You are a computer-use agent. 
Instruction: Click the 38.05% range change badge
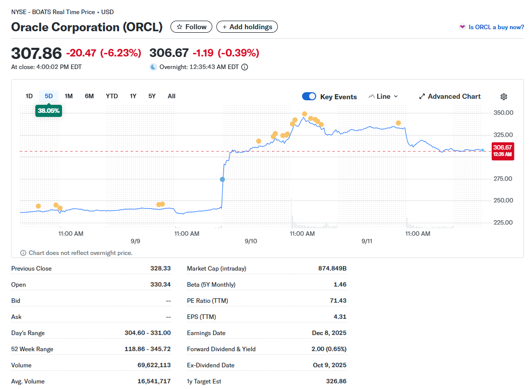point(48,110)
